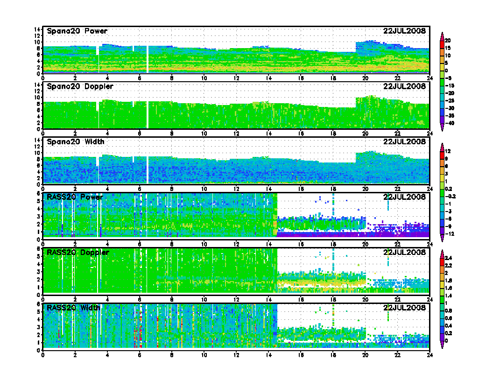Click x-axis label "24" under RASS20 Width plot

click(430, 355)
